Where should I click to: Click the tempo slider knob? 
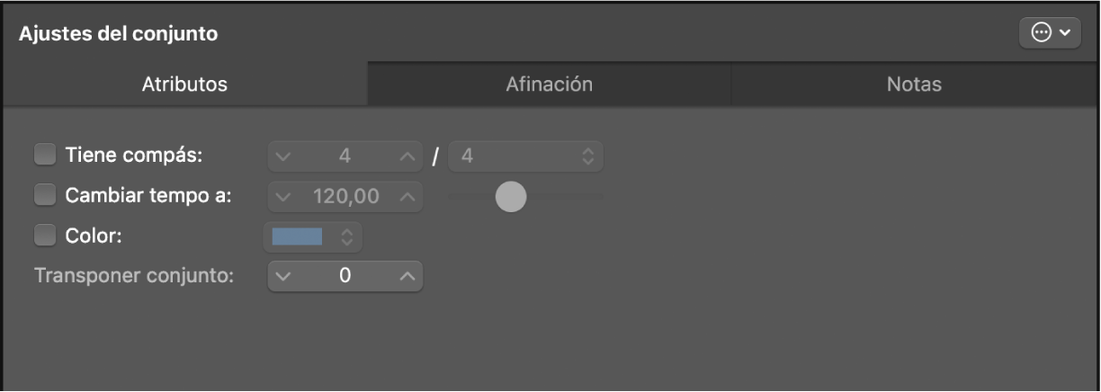[x=511, y=196]
